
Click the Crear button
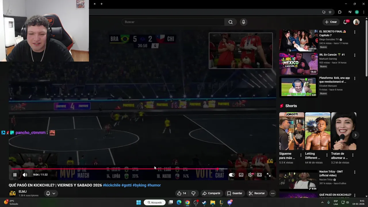[x=331, y=22]
